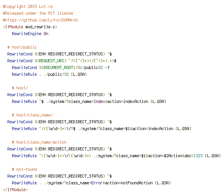Viewport: 224px width, 196px height.
Task: Click the Index class name value
Action: click(x=100, y=101)
